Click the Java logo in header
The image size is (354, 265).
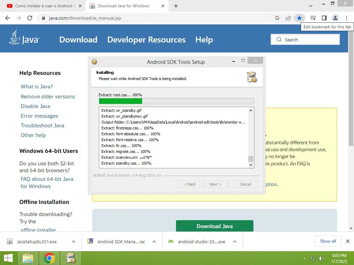coord(25,37)
